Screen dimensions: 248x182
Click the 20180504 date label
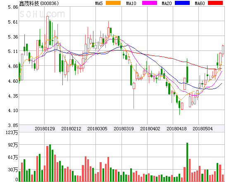coord(203,129)
